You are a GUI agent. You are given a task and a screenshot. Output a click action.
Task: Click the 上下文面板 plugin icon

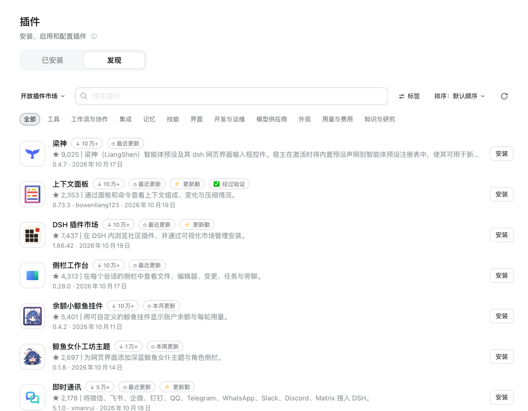click(x=33, y=194)
